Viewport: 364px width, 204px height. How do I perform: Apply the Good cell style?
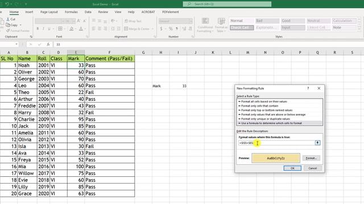tap(293, 21)
